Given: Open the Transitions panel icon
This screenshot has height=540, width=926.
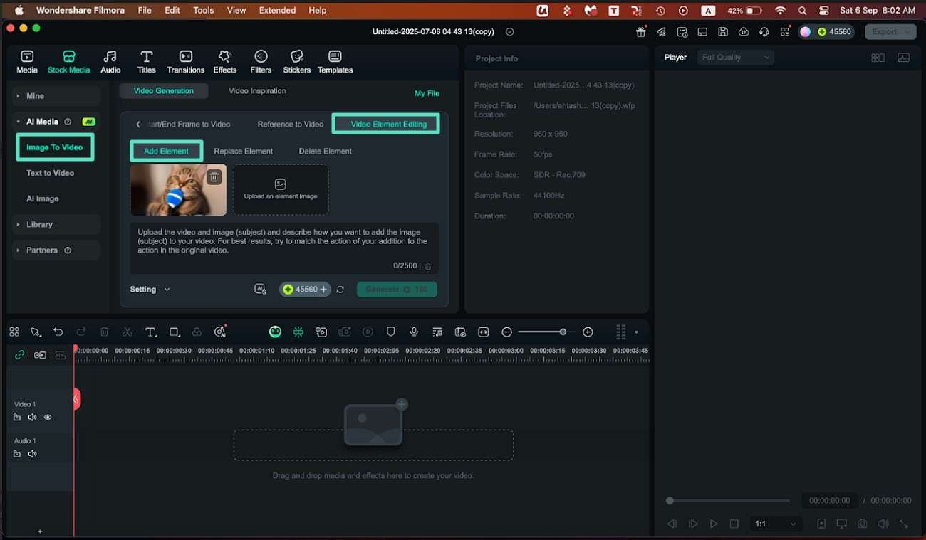Looking at the screenshot, I should 185,57.
